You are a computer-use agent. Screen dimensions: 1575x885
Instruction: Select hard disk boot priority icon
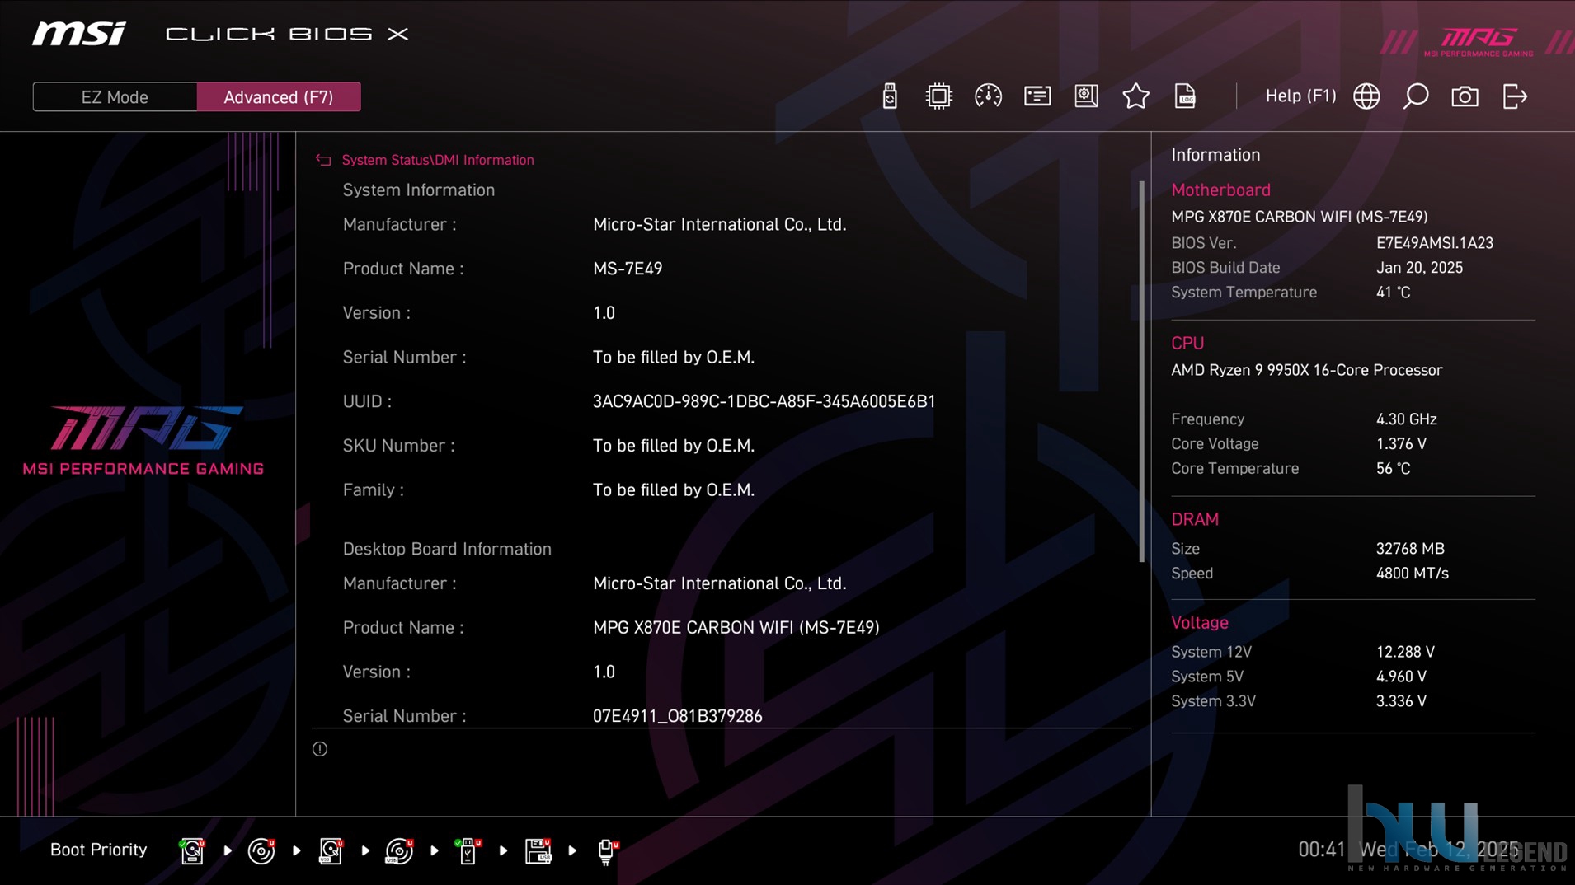point(192,850)
